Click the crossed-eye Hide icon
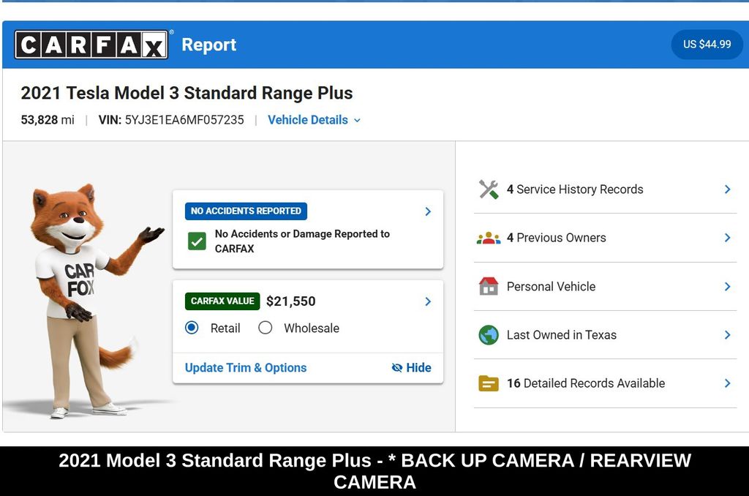749x496 pixels. pos(397,367)
